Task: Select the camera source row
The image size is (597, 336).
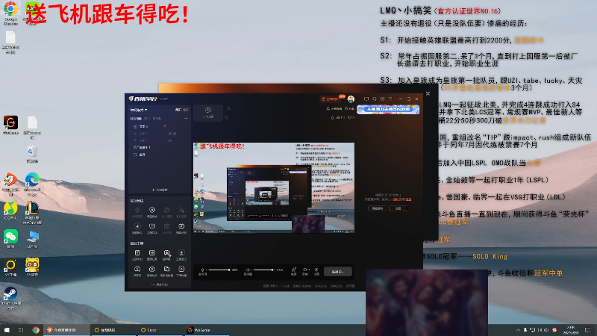Action: pos(158,147)
